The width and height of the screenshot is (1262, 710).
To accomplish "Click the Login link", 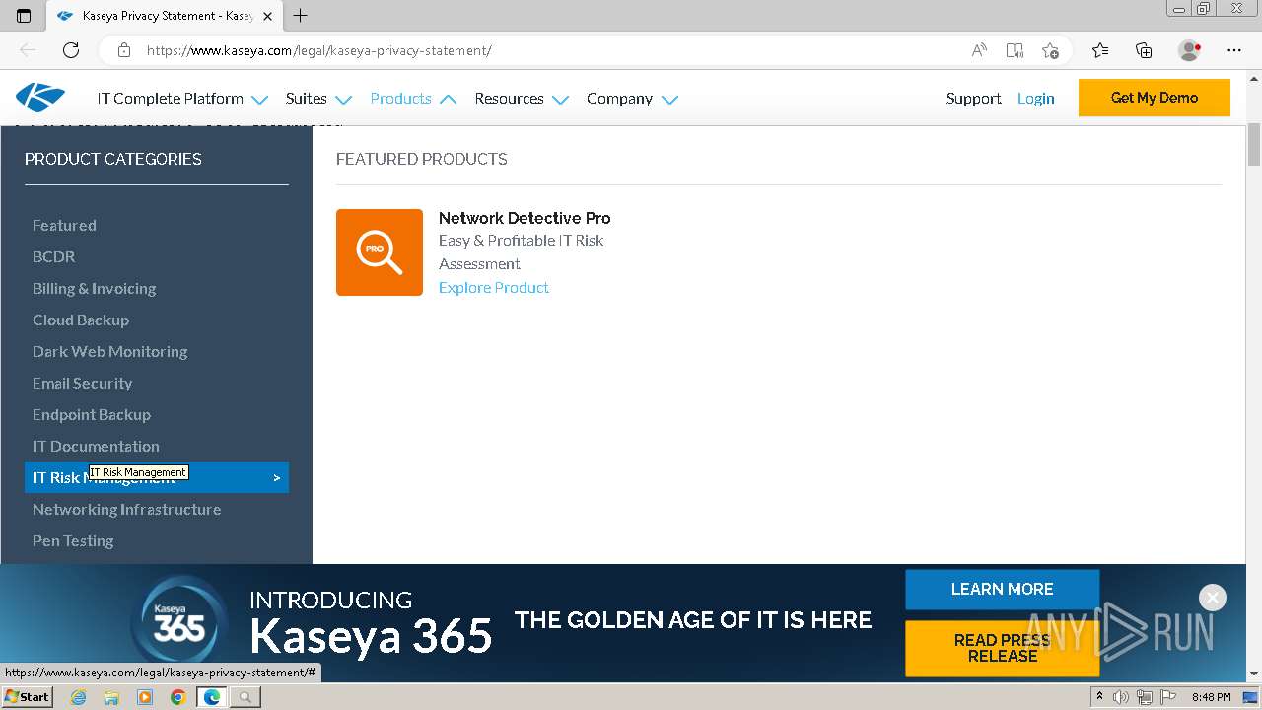I will 1035,98.
